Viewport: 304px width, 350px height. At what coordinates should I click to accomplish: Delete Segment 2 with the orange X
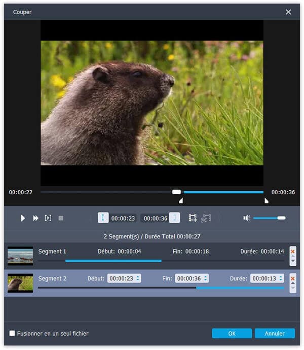(293, 278)
